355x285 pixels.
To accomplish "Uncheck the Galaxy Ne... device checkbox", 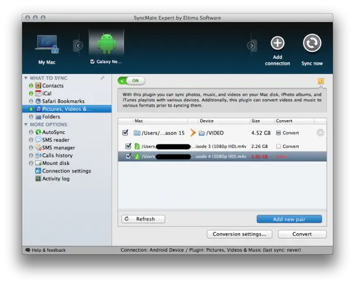I will click(x=92, y=61).
